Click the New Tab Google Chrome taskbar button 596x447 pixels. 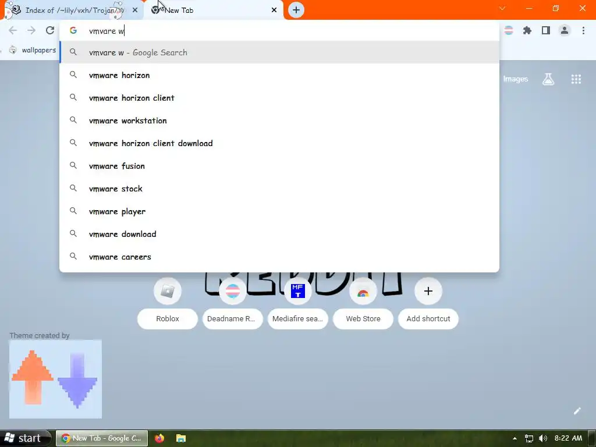tap(102, 438)
